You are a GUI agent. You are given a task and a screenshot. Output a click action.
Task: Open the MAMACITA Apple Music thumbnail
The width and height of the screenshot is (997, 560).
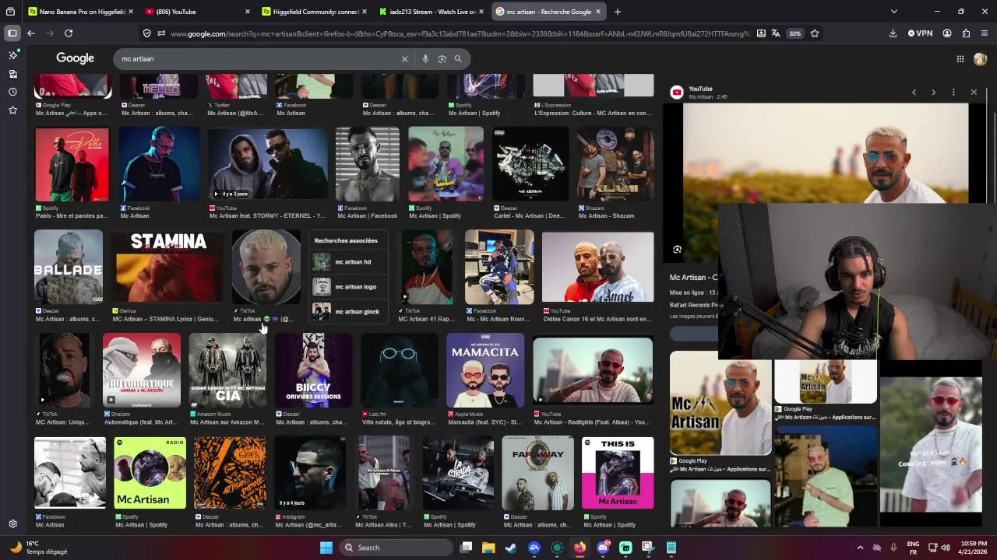point(485,370)
